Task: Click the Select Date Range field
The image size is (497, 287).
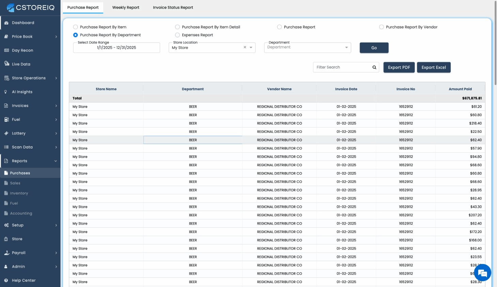Action: point(117,48)
